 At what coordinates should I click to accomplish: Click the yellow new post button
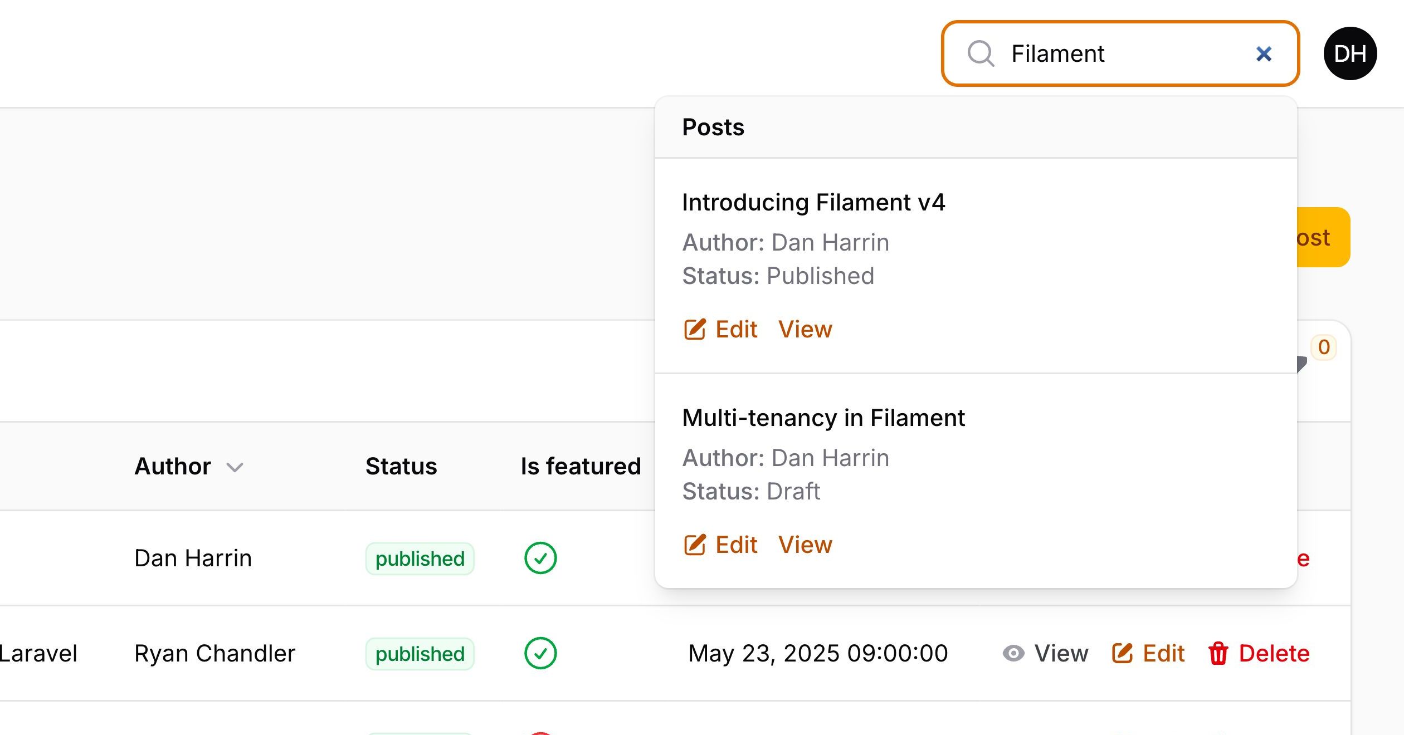click(x=1323, y=237)
